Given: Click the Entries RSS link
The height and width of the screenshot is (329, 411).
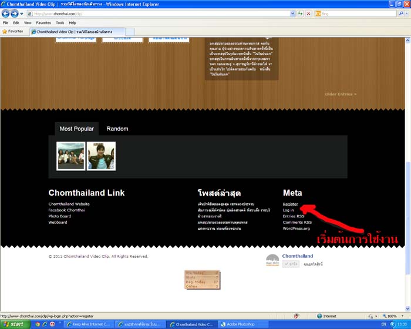Looking at the screenshot, I should (x=294, y=216).
